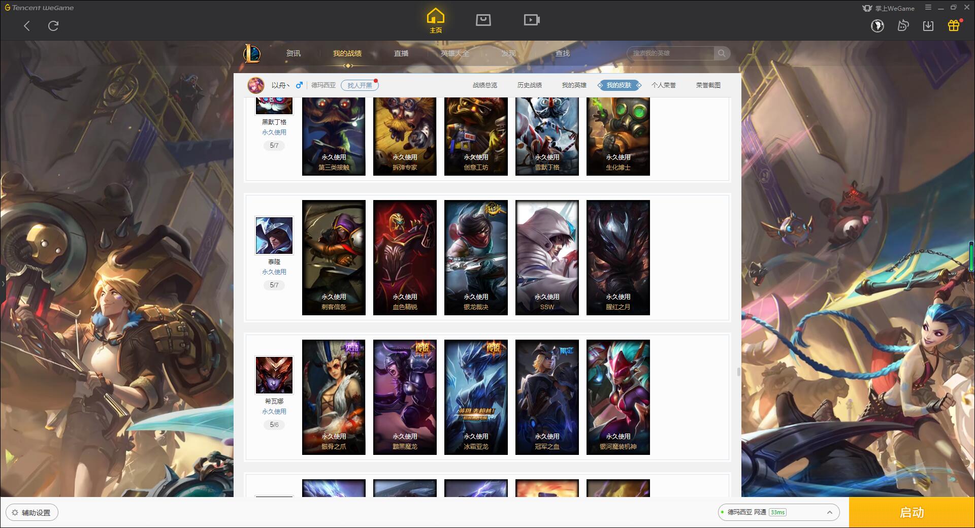Click the 泰隆 champion portrait
This screenshot has height=528, width=975.
(x=274, y=236)
